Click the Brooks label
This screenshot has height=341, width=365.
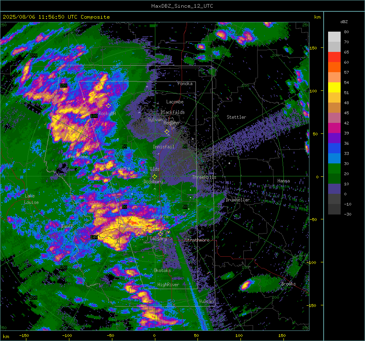click(288, 284)
